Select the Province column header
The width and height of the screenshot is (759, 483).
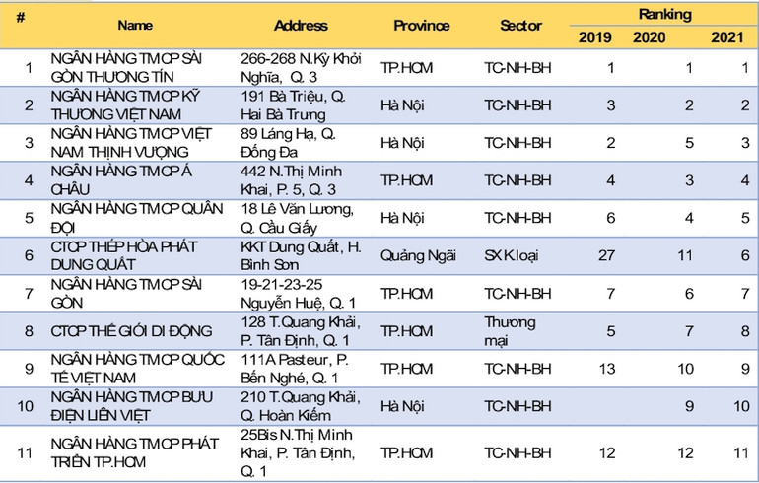pyautogui.click(x=421, y=25)
